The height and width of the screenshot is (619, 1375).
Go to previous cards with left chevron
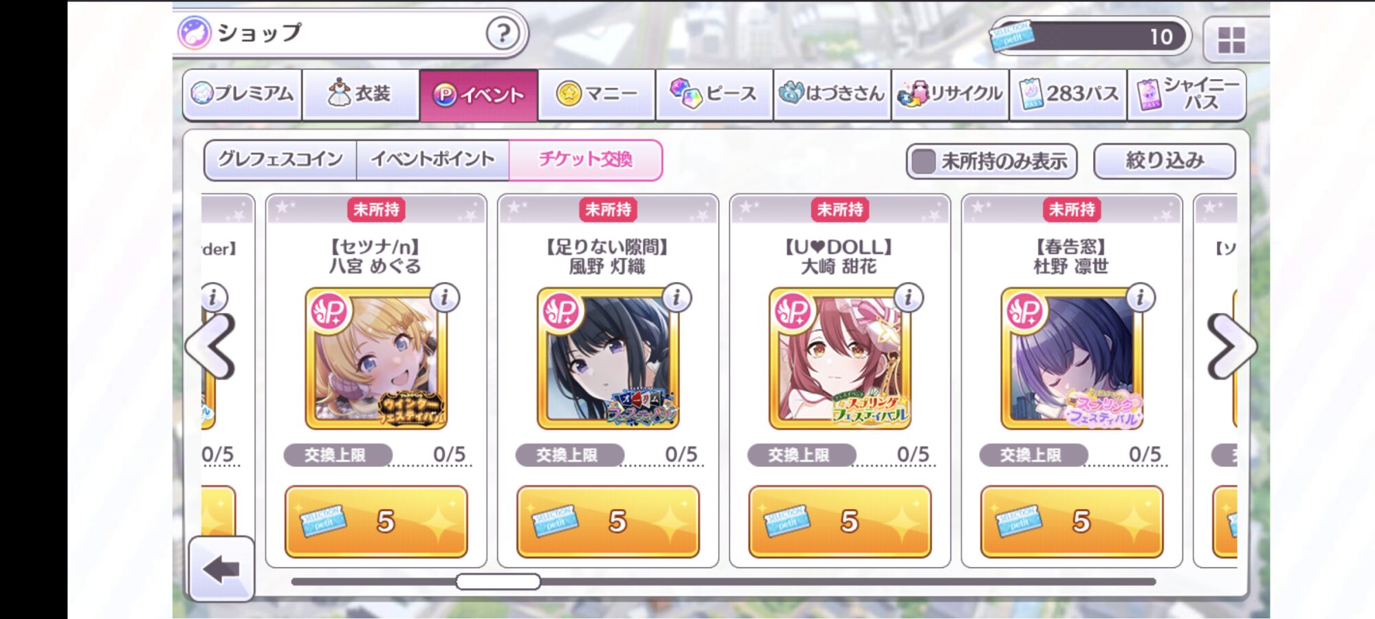pos(212,347)
